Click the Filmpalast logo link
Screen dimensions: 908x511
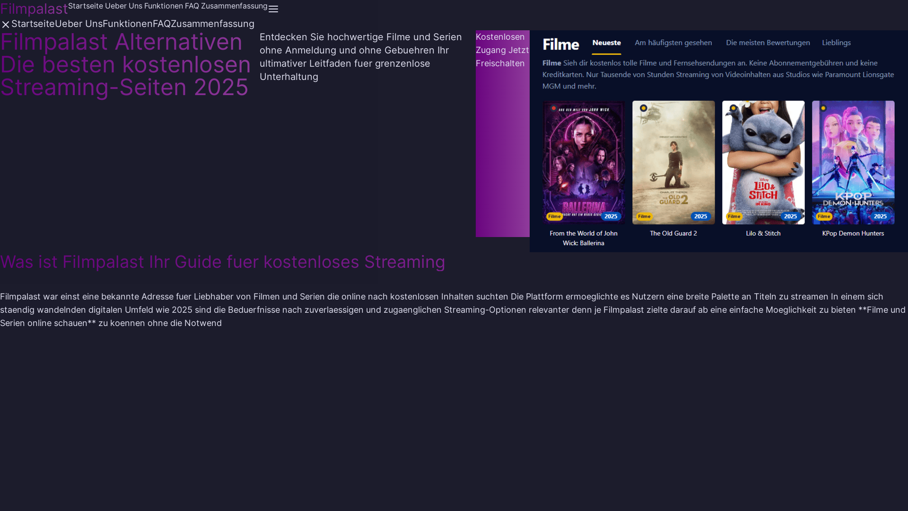pos(34,9)
